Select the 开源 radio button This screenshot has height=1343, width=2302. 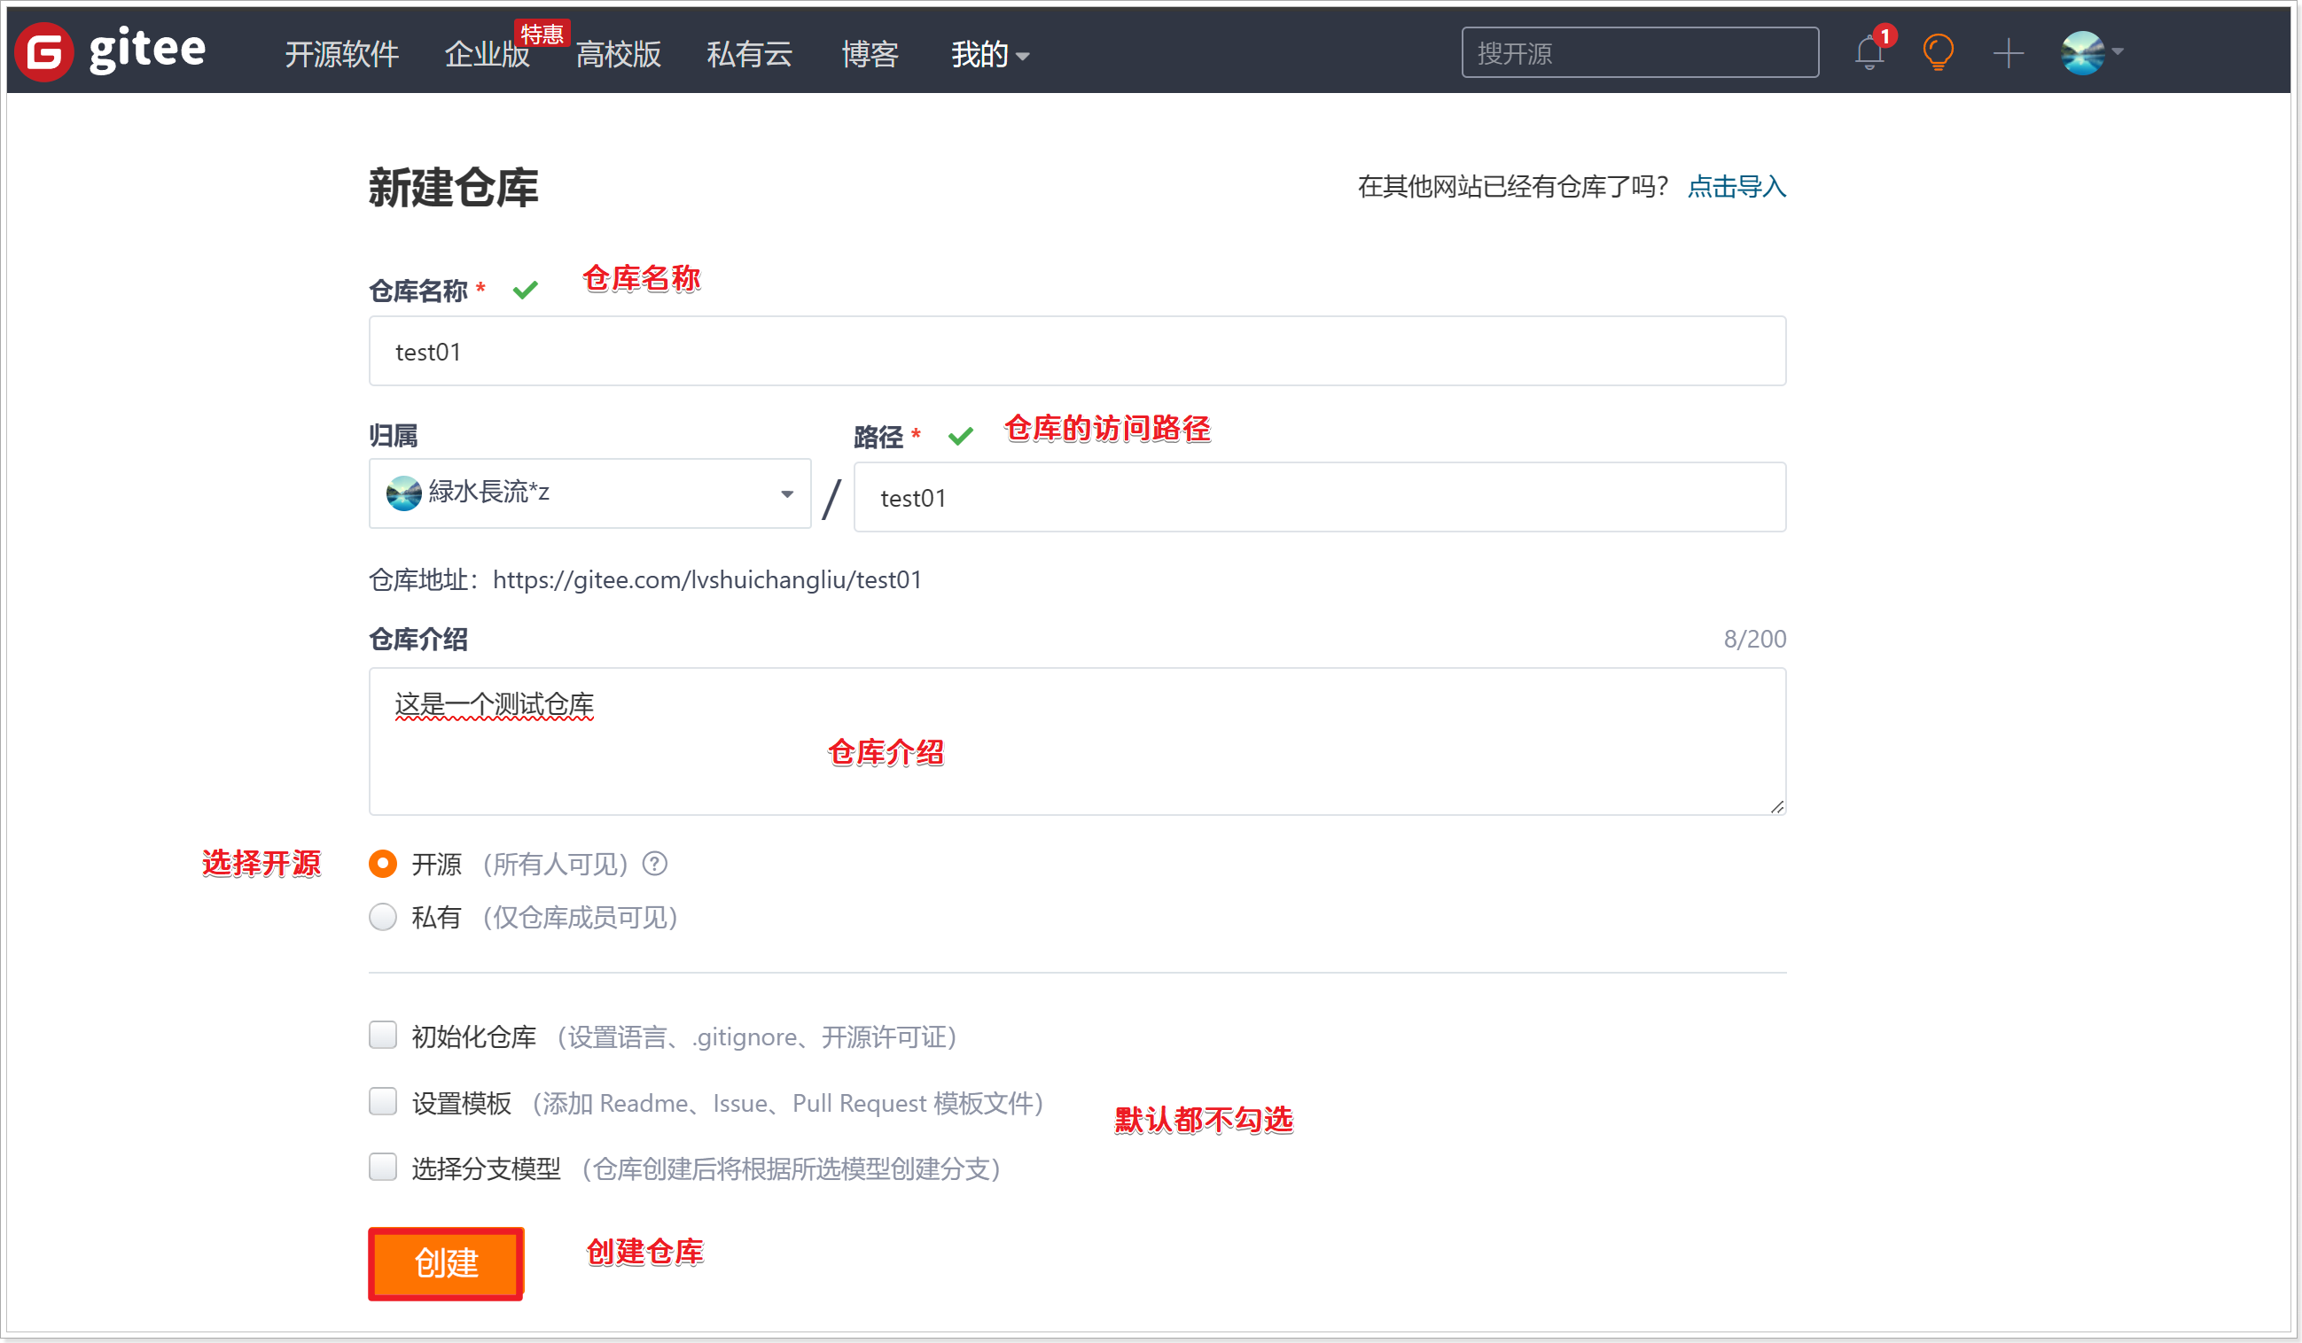pos(383,864)
